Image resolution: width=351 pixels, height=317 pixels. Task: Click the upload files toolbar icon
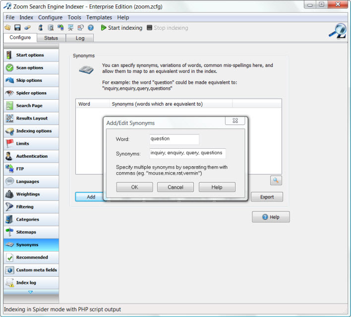pos(60,28)
